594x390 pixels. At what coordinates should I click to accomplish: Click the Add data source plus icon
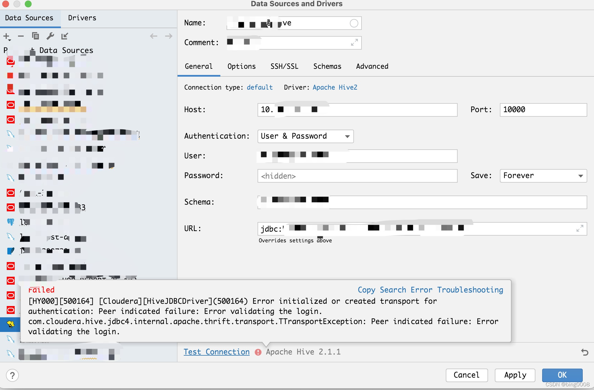click(6, 36)
